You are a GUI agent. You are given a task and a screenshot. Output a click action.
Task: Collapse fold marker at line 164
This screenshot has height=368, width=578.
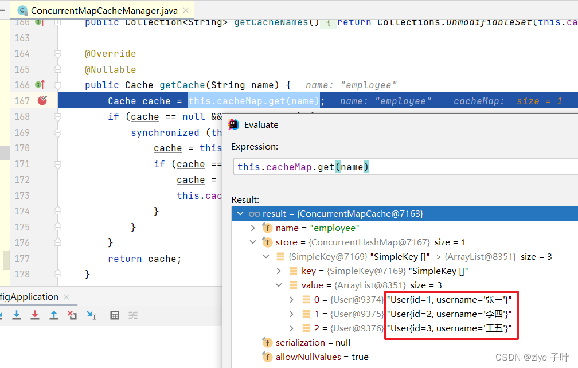[57, 54]
